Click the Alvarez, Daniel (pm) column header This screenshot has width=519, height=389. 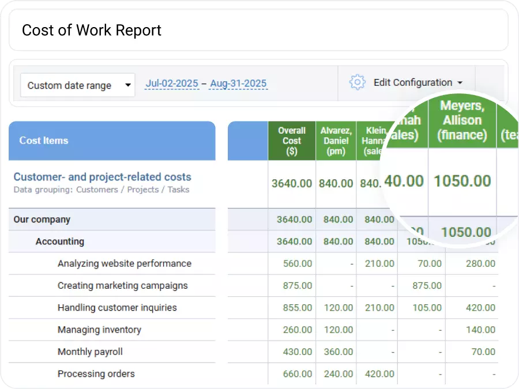[336, 140]
